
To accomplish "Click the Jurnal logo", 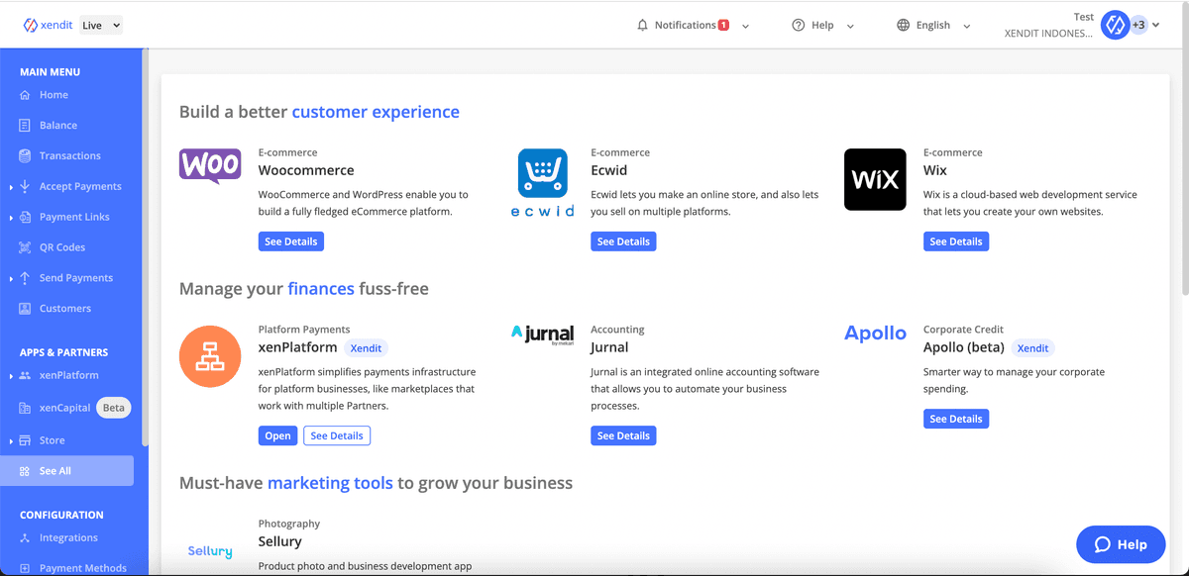I will pyautogui.click(x=542, y=335).
